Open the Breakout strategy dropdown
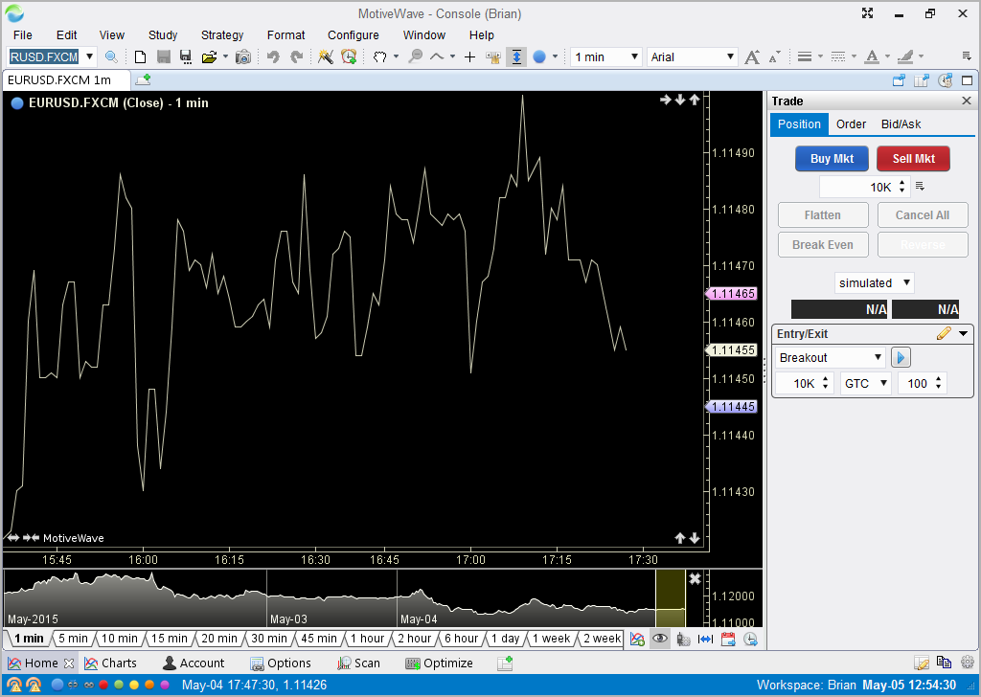The image size is (981, 697). tap(831, 357)
